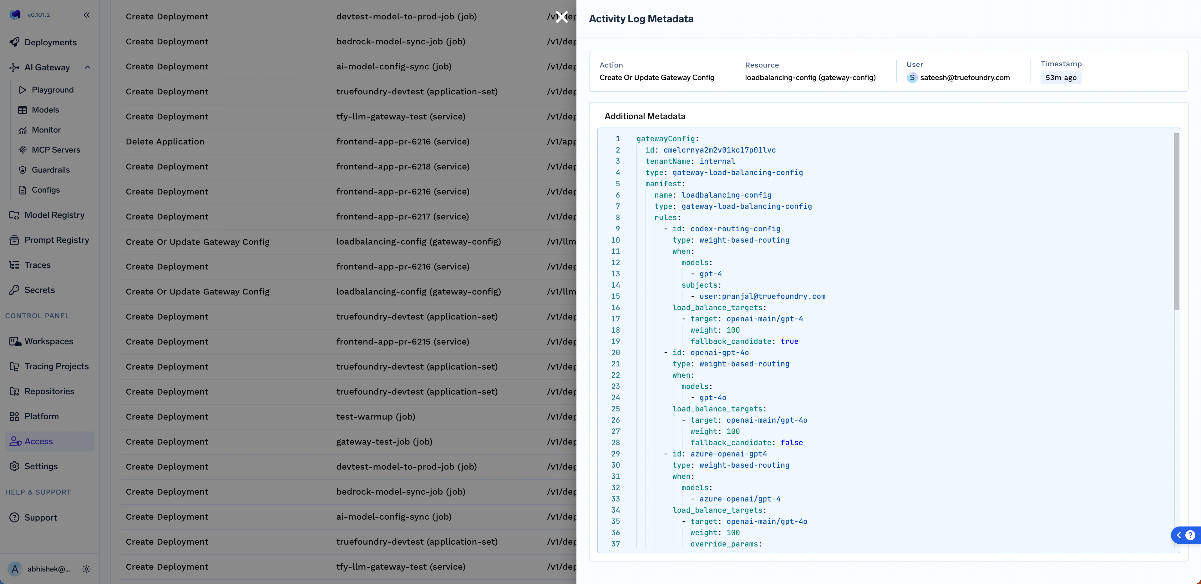The height and width of the screenshot is (584, 1201).
Task: Open the Models table icon
Action: pos(23,109)
